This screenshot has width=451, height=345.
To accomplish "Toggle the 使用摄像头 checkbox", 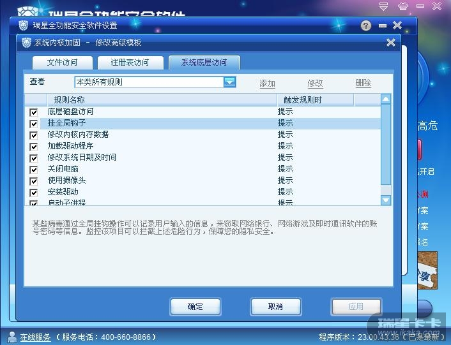I will 34,181.
